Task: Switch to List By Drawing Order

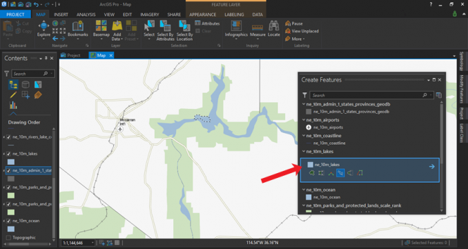Action: [13, 85]
